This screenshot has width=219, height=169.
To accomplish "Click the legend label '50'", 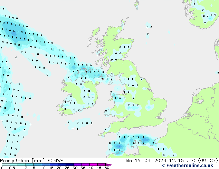I will click(107, 168).
